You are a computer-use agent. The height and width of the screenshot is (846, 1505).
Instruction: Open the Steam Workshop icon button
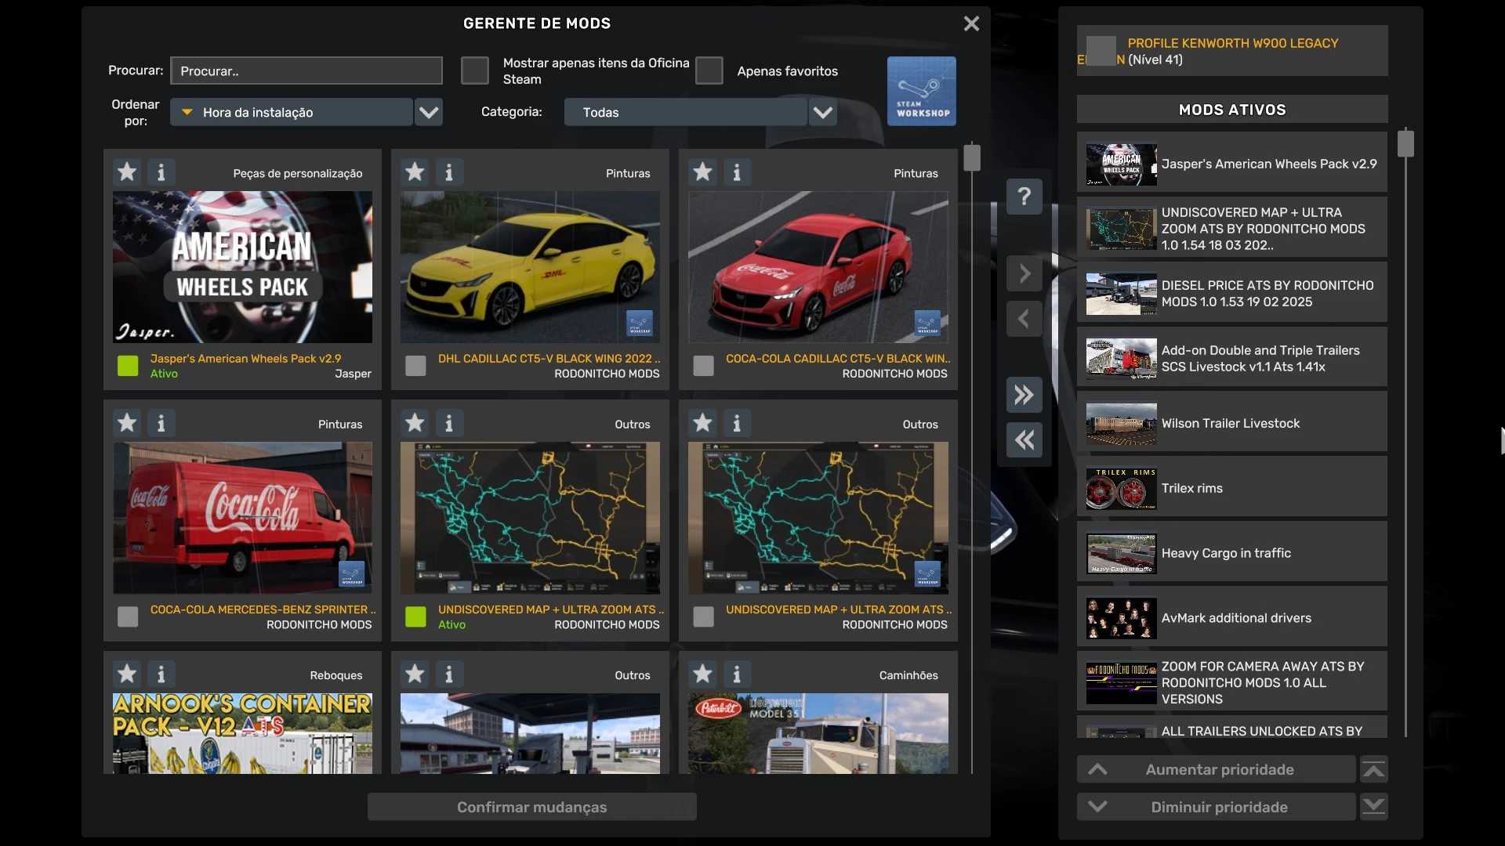coord(921,91)
